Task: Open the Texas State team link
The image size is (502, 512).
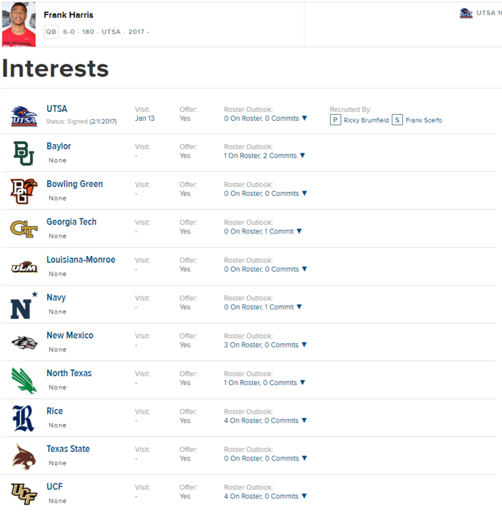Action: 68,449
